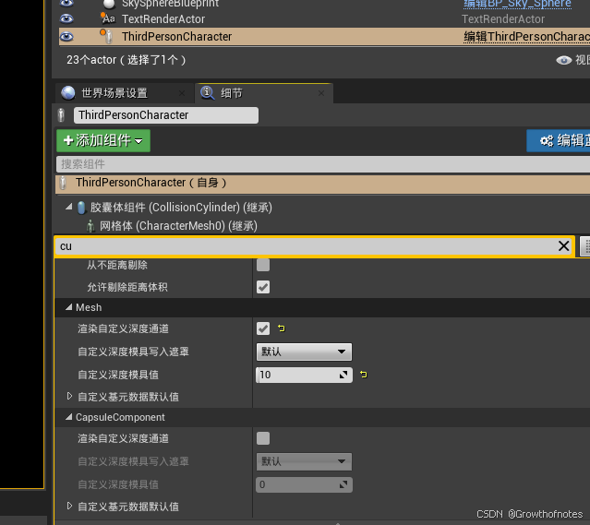The width and height of the screenshot is (590, 525).
Task: Hide the TextRenderActor eye icon
Action: (x=66, y=18)
